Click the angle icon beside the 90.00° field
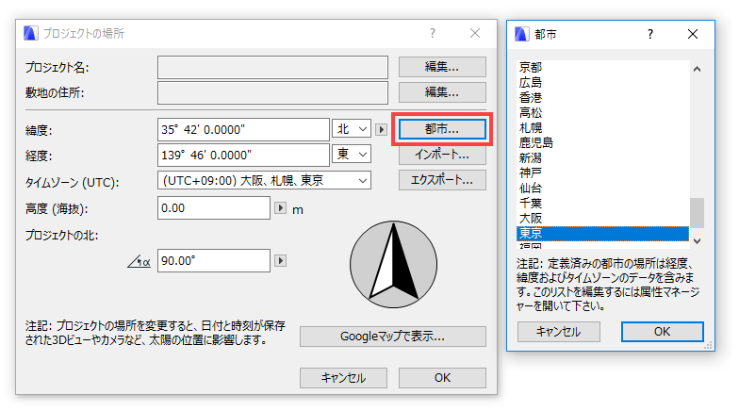This screenshot has width=739, height=411. 140,261
